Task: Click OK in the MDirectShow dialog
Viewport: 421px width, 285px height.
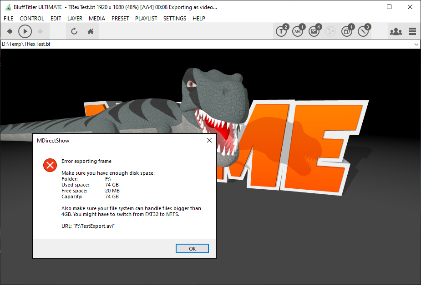Action: point(192,249)
